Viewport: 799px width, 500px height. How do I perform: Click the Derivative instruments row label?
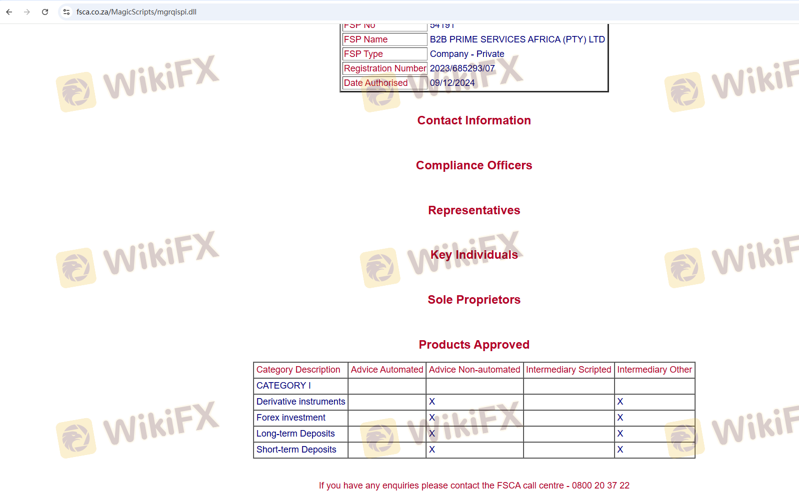click(301, 402)
